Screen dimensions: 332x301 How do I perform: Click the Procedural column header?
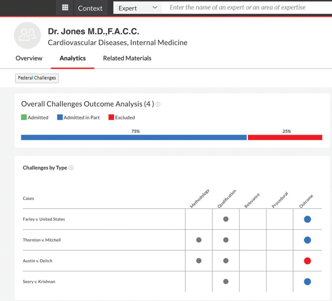coord(280,200)
